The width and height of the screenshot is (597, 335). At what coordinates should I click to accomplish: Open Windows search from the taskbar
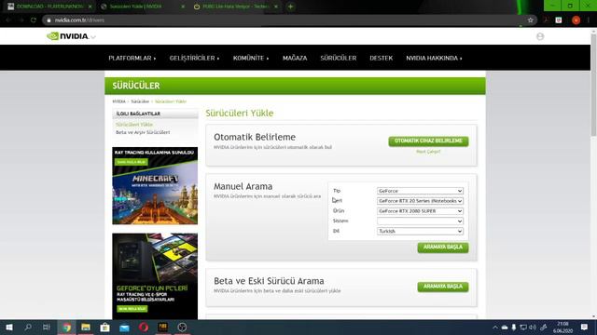point(28,327)
